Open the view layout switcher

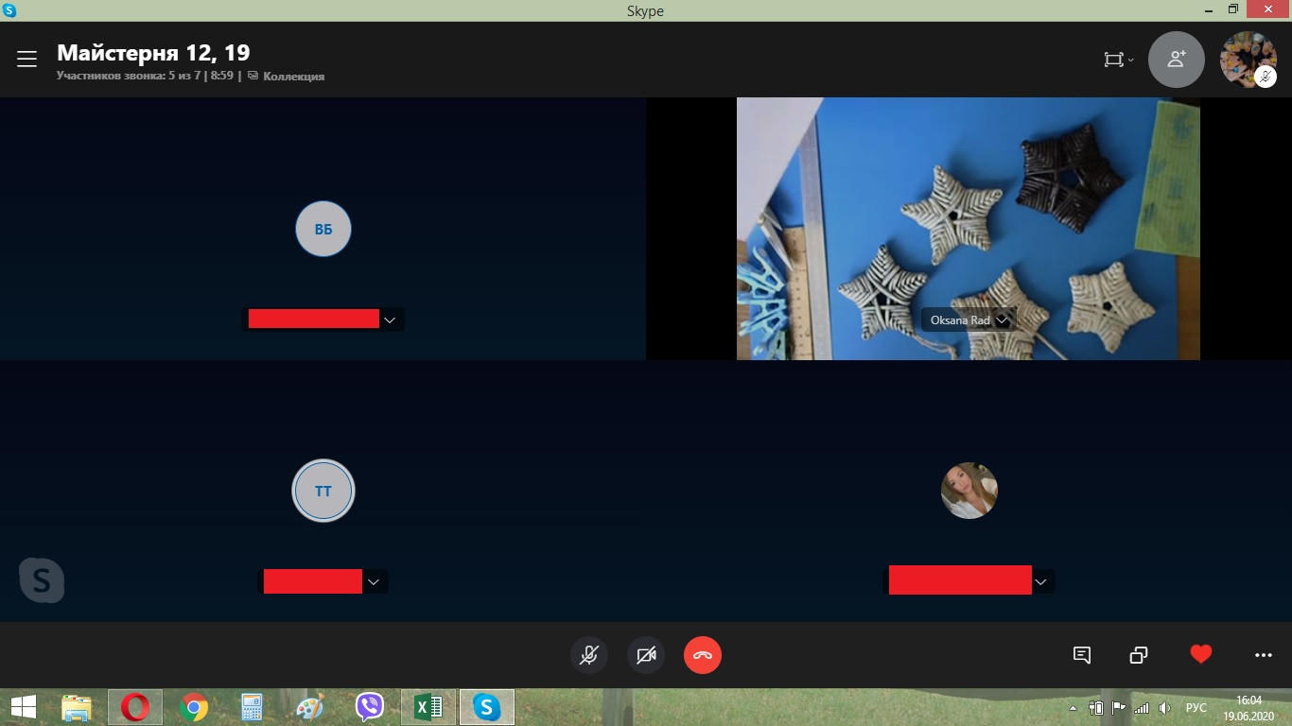pos(1119,60)
